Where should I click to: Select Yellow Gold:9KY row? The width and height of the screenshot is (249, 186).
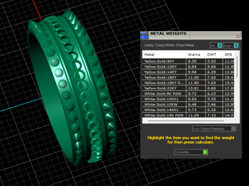click(x=188, y=61)
